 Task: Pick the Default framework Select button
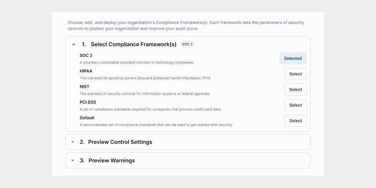click(296, 121)
